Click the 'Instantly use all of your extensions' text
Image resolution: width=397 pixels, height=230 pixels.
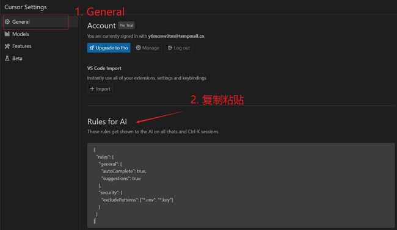(x=147, y=78)
